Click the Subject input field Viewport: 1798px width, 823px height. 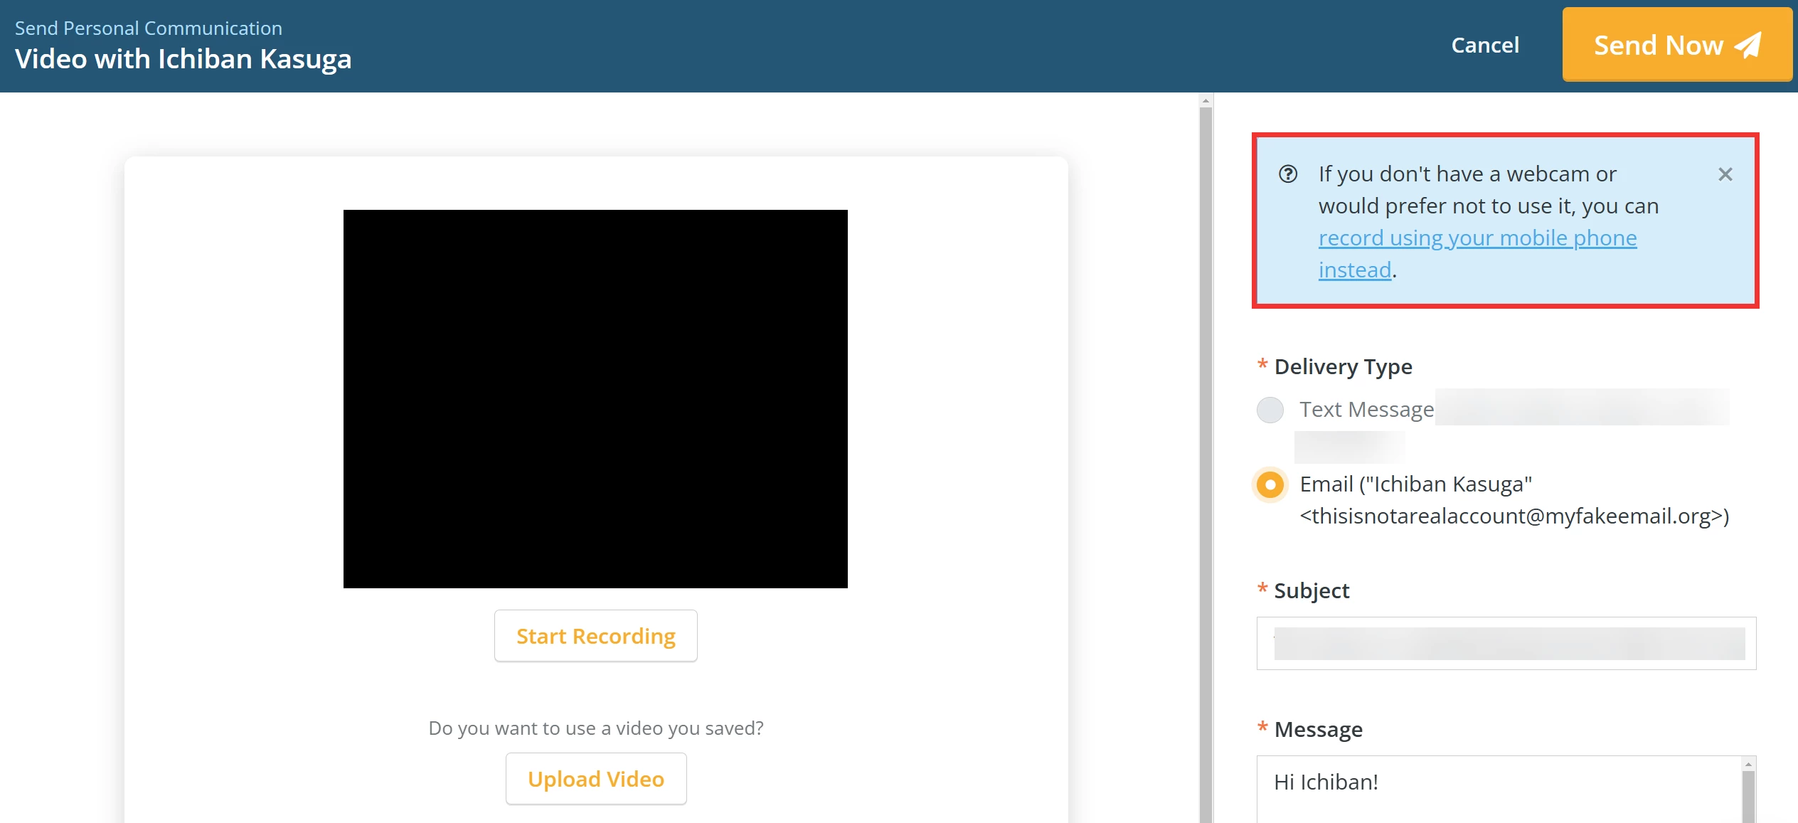click(x=1503, y=642)
